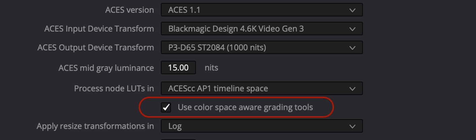
Task: Click the chevron arrow on ACES version dropdown
Action: pyautogui.click(x=352, y=10)
